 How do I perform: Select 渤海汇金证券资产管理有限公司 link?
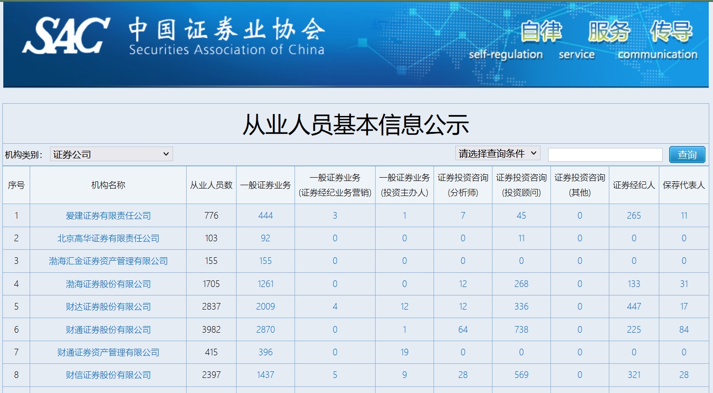click(108, 261)
